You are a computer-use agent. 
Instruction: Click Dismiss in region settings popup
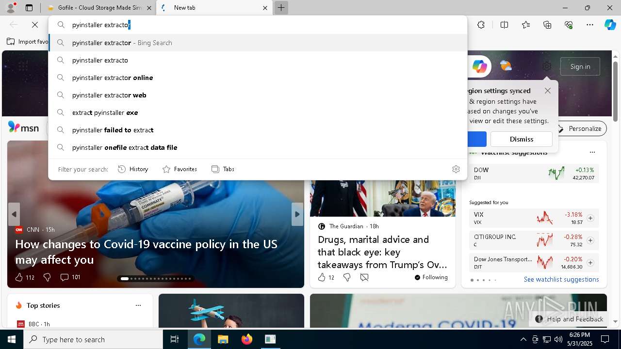pos(522,139)
